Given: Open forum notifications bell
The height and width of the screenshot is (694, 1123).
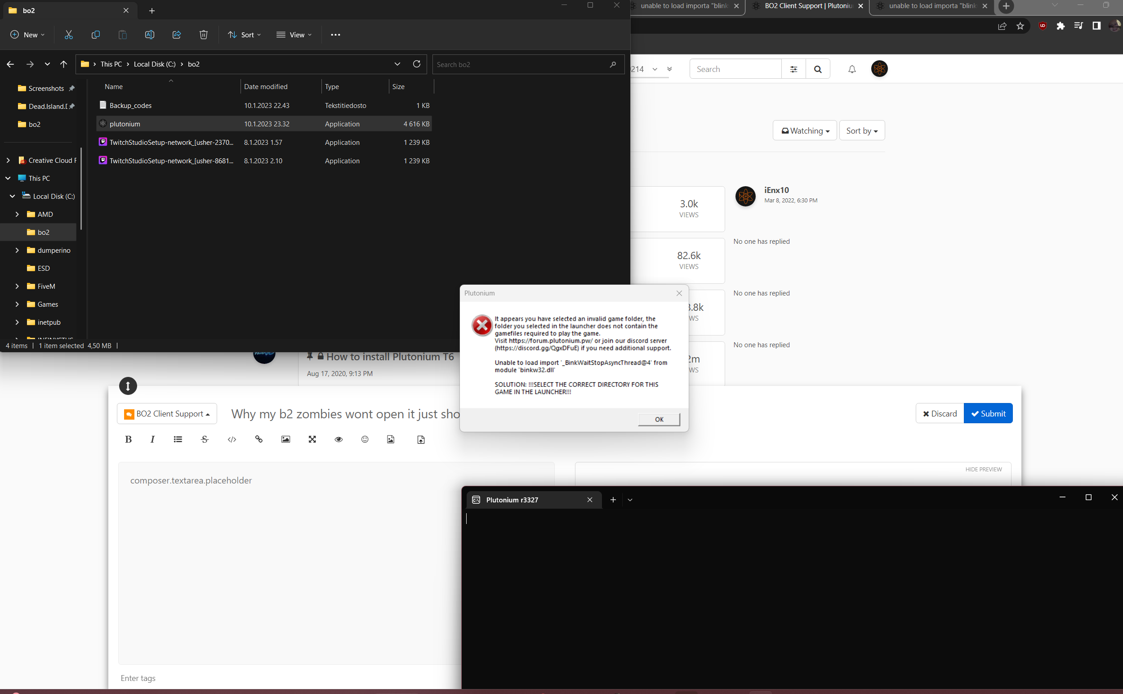Looking at the screenshot, I should point(852,69).
